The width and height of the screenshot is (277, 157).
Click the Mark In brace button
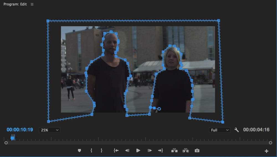pyautogui.click(x=91, y=150)
